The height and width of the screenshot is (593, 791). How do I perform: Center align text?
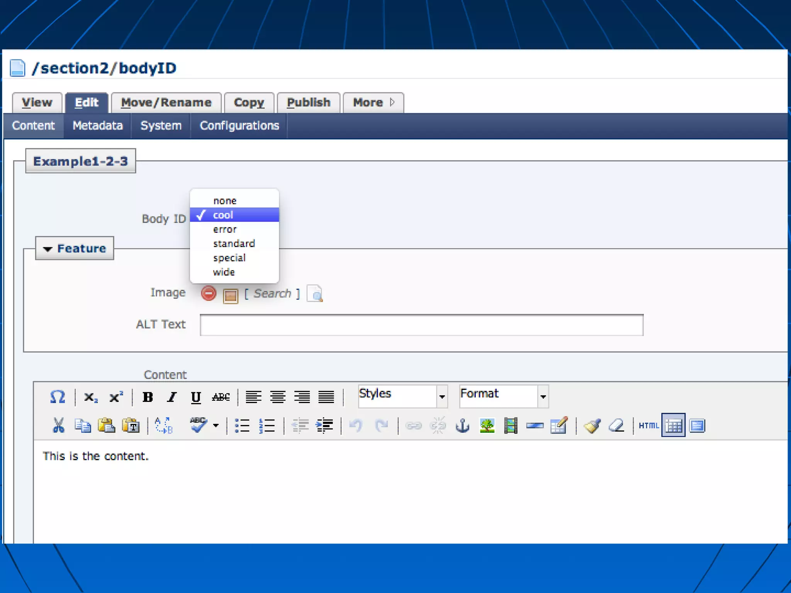(278, 397)
